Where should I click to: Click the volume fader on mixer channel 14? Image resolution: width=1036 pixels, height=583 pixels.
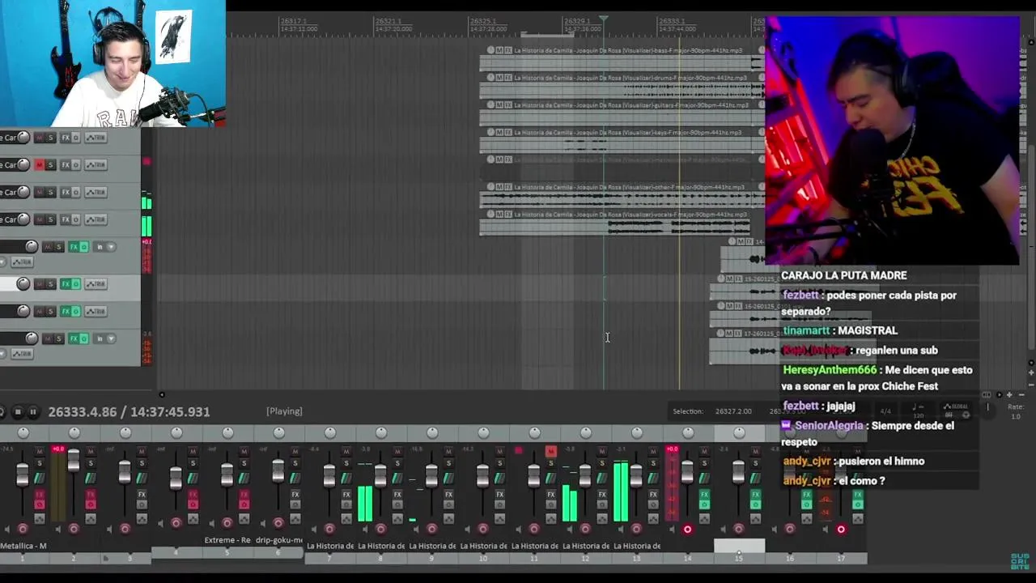coord(687,471)
